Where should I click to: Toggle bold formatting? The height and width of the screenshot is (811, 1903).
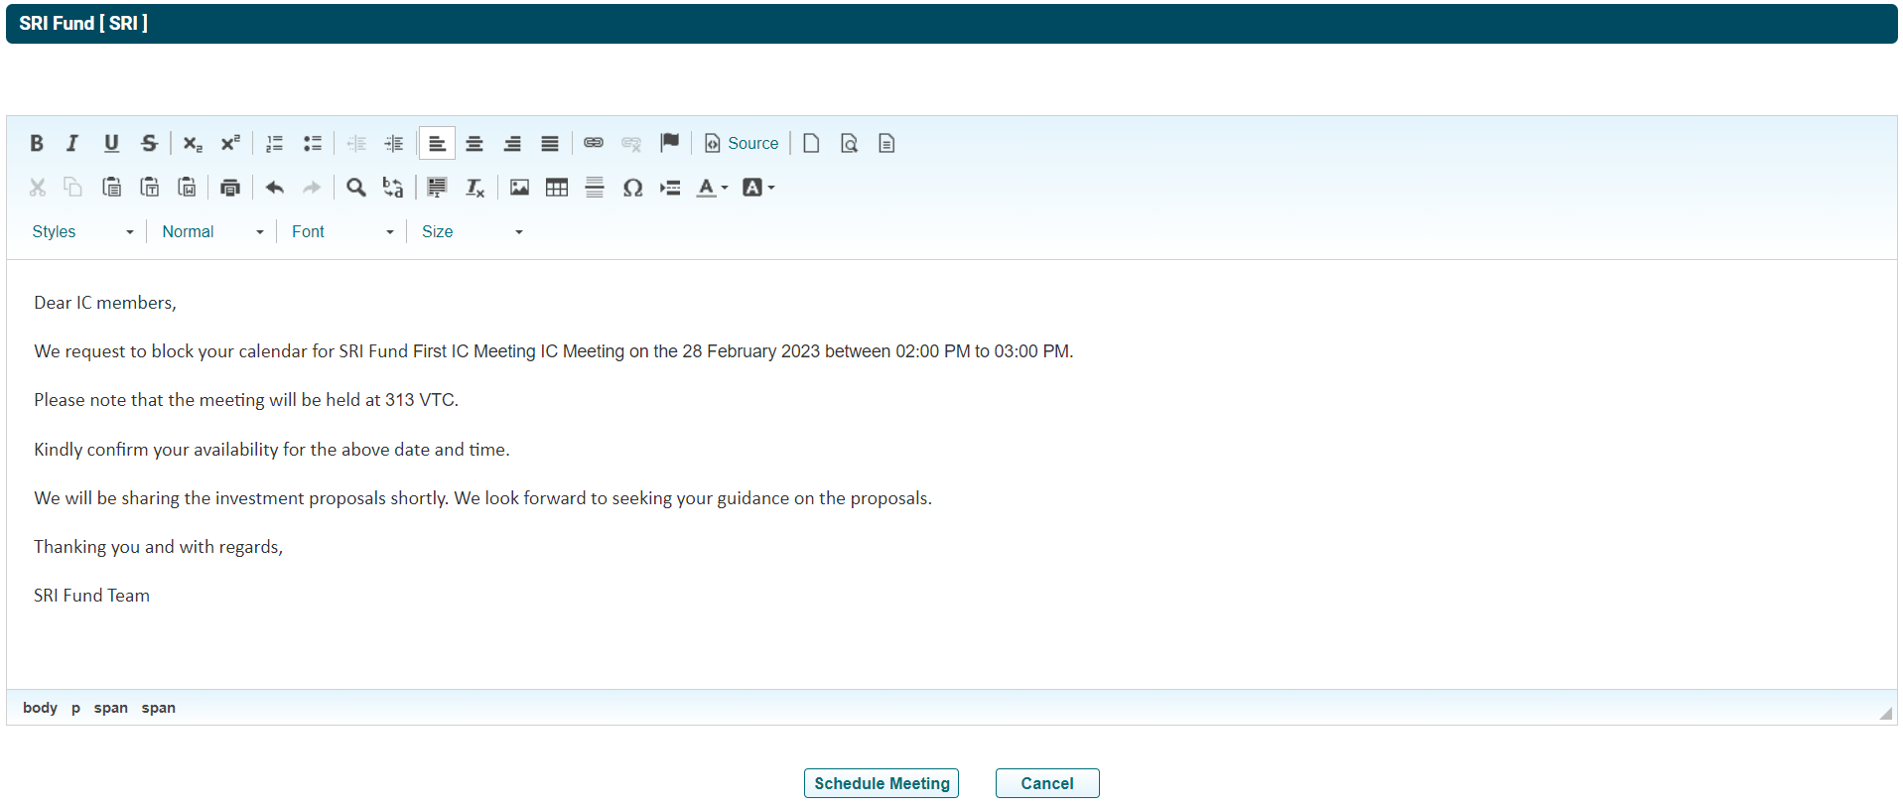click(x=37, y=143)
